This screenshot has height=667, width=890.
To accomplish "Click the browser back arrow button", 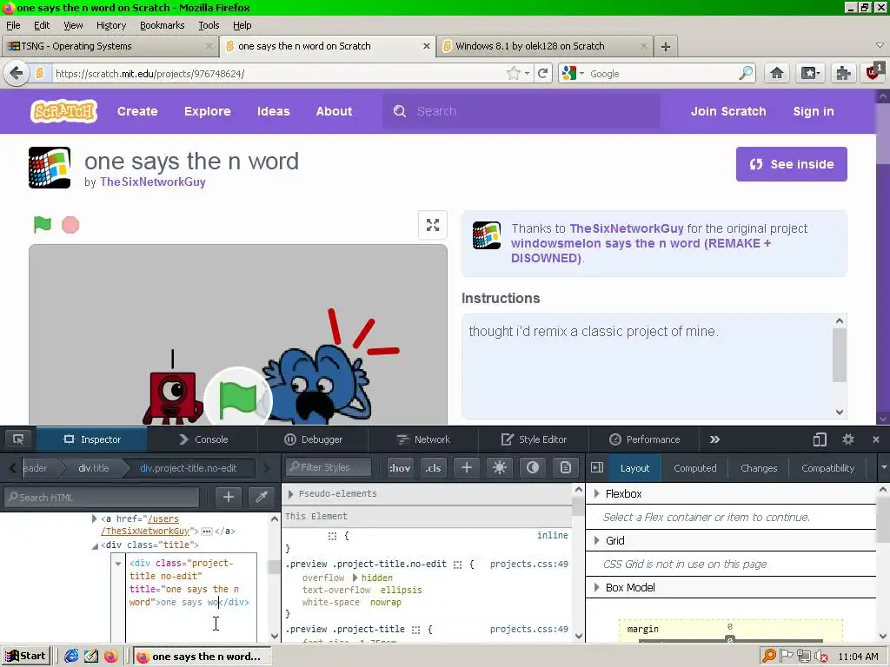I will (17, 73).
